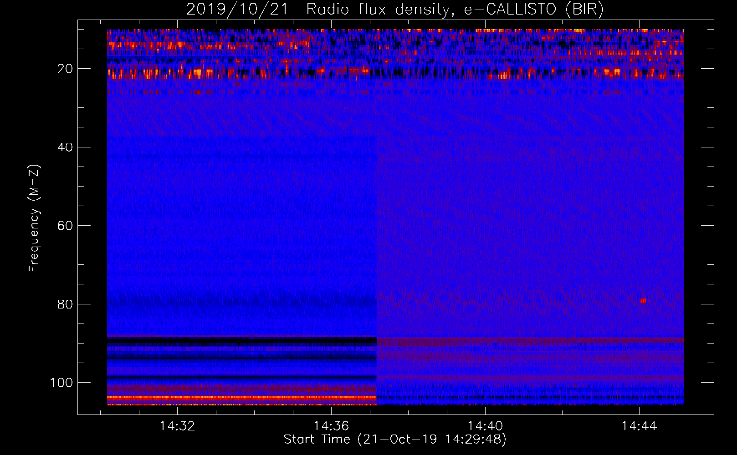The height and width of the screenshot is (455, 737).
Task: Select the 14:44 time tick label
Action: pos(639,426)
